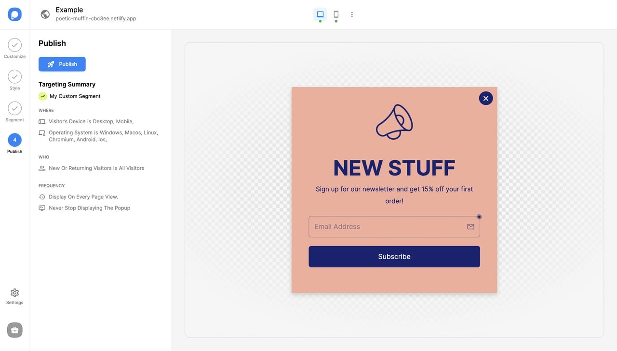Click the Publish button

point(62,64)
